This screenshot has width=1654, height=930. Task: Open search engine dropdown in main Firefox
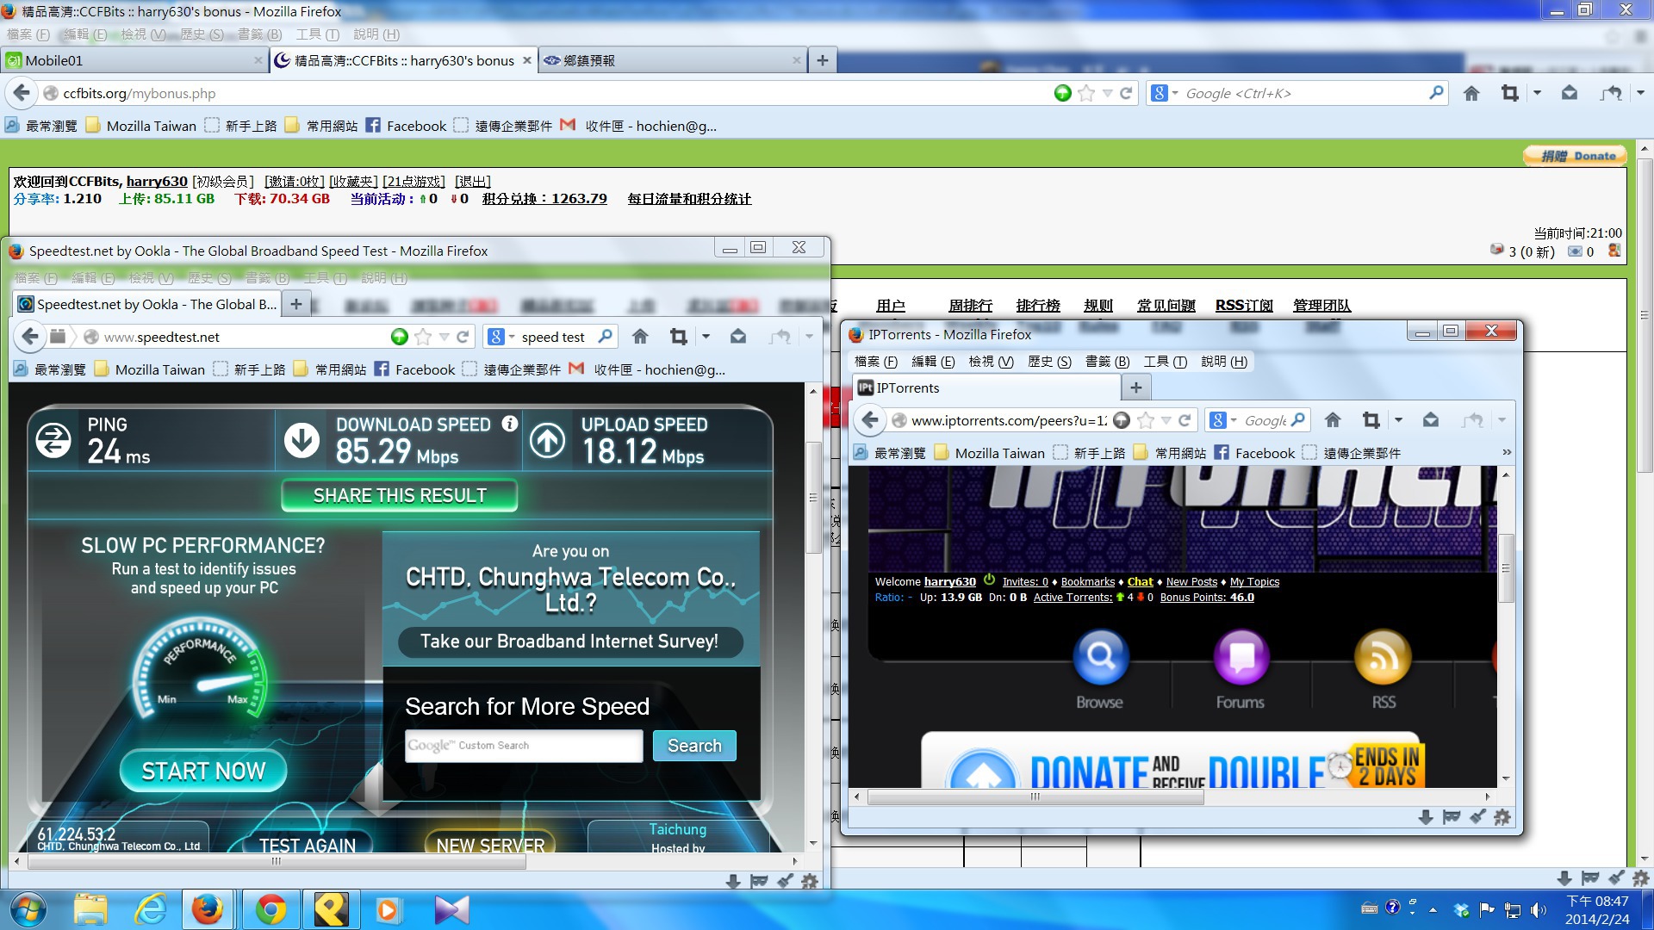tap(1165, 93)
